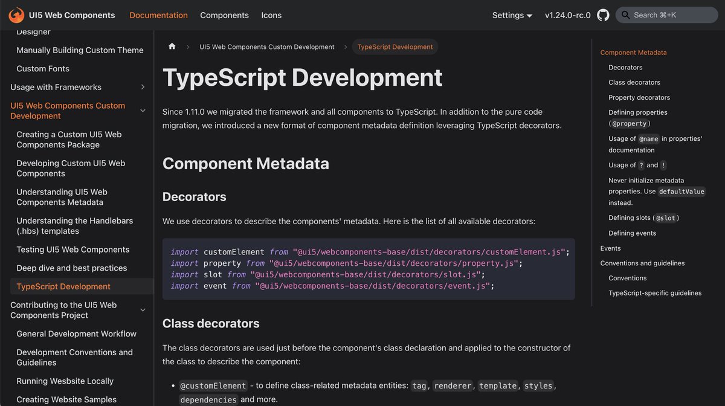Jump to Defining slots (@slot) section
Image resolution: width=725 pixels, height=406 pixels.
tap(644, 218)
